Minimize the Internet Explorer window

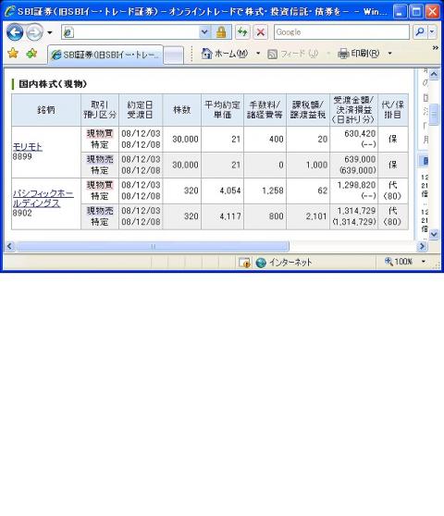tap(400, 12)
